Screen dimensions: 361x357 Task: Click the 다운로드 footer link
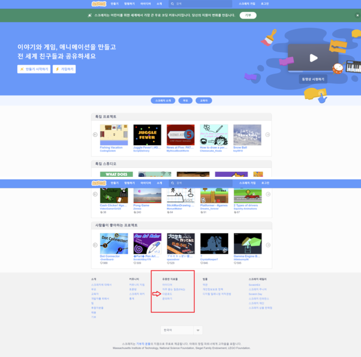point(167,294)
